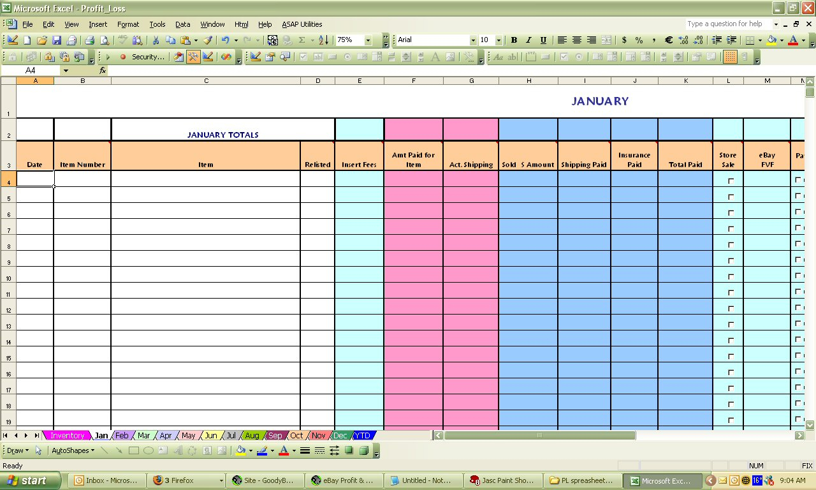Open the Format menu
The height and width of the screenshot is (490, 816).
pyautogui.click(x=128, y=24)
